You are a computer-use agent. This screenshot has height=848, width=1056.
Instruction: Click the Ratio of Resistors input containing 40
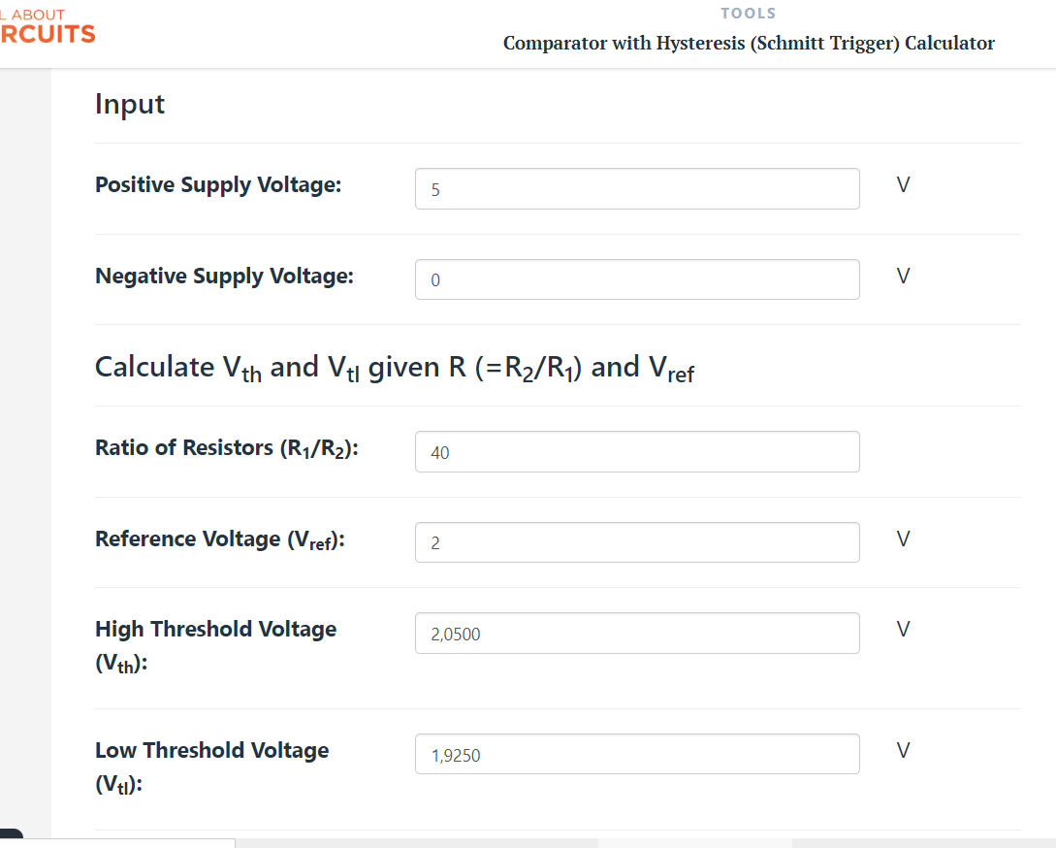click(x=637, y=451)
